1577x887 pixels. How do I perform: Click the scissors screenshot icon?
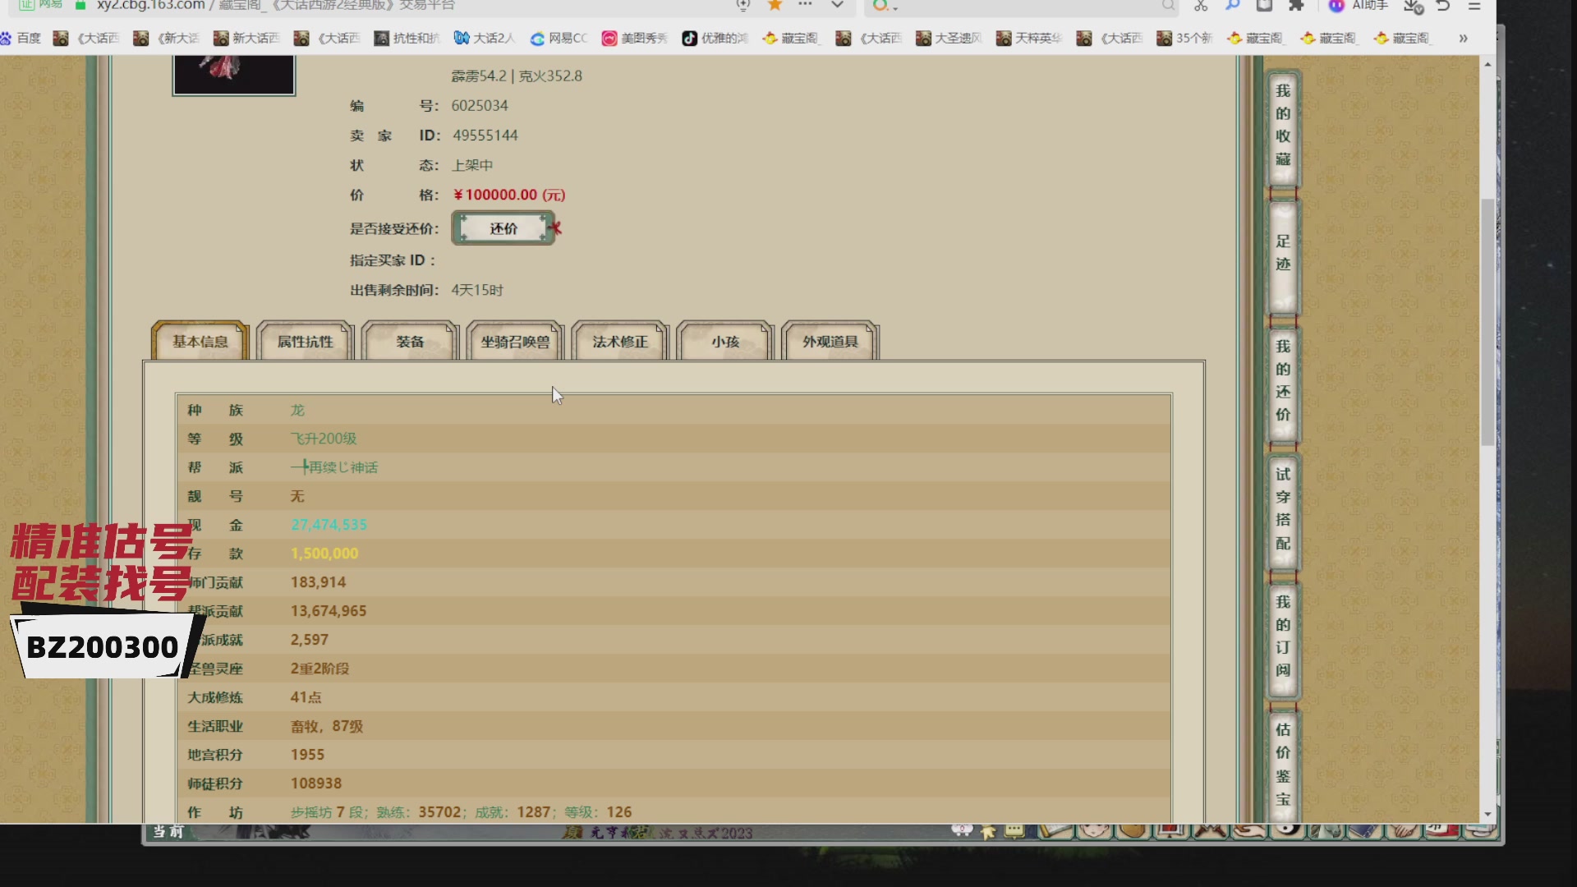tap(1201, 5)
